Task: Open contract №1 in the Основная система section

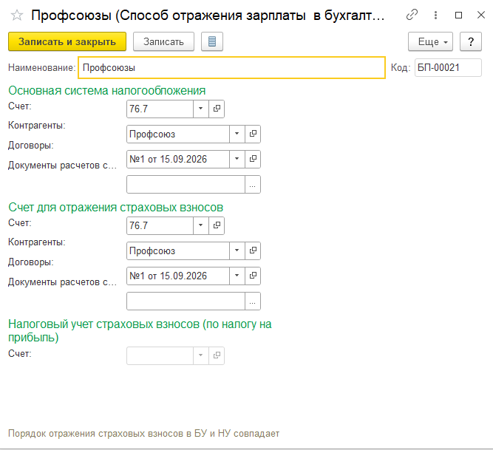Action: (x=253, y=159)
